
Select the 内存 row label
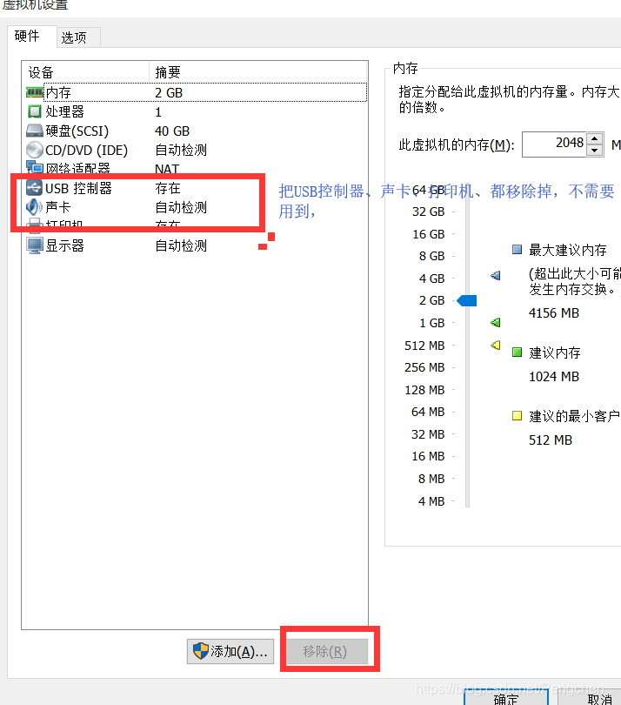coord(58,92)
